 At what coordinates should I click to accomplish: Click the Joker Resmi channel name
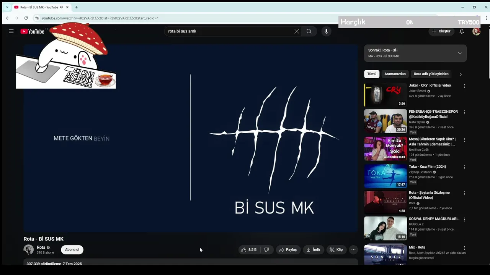[417, 91]
